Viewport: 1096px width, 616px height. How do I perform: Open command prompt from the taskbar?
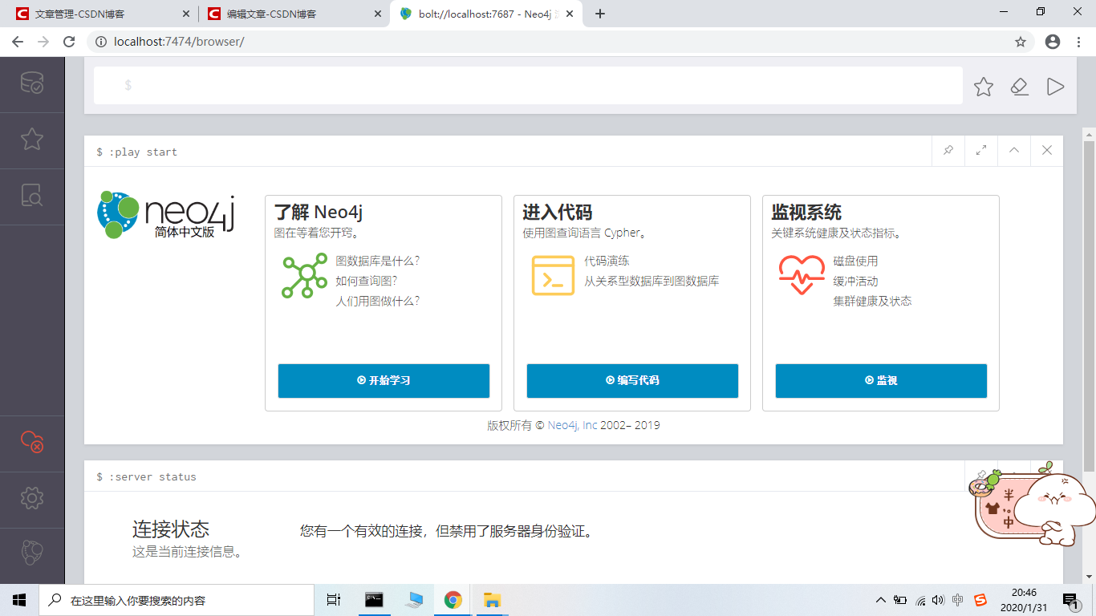[374, 600]
